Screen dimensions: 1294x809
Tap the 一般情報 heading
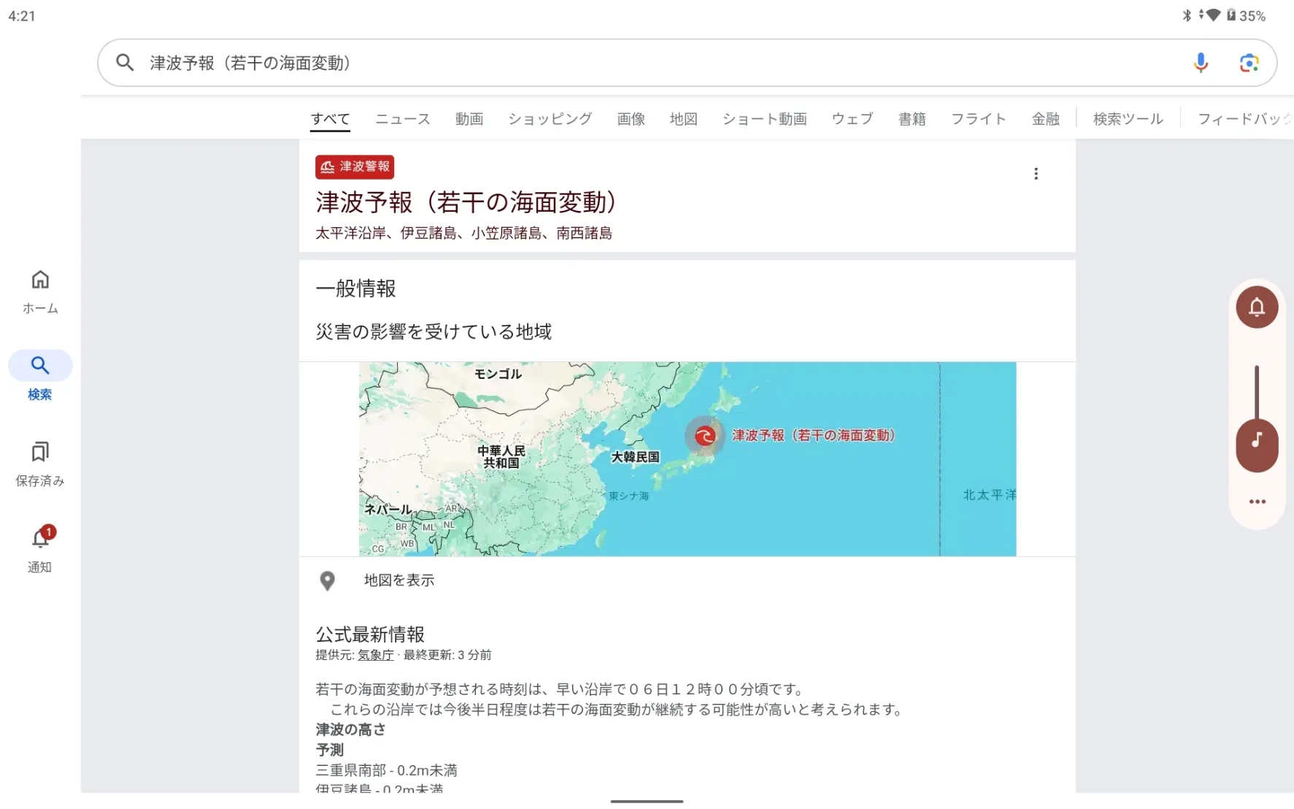point(355,288)
